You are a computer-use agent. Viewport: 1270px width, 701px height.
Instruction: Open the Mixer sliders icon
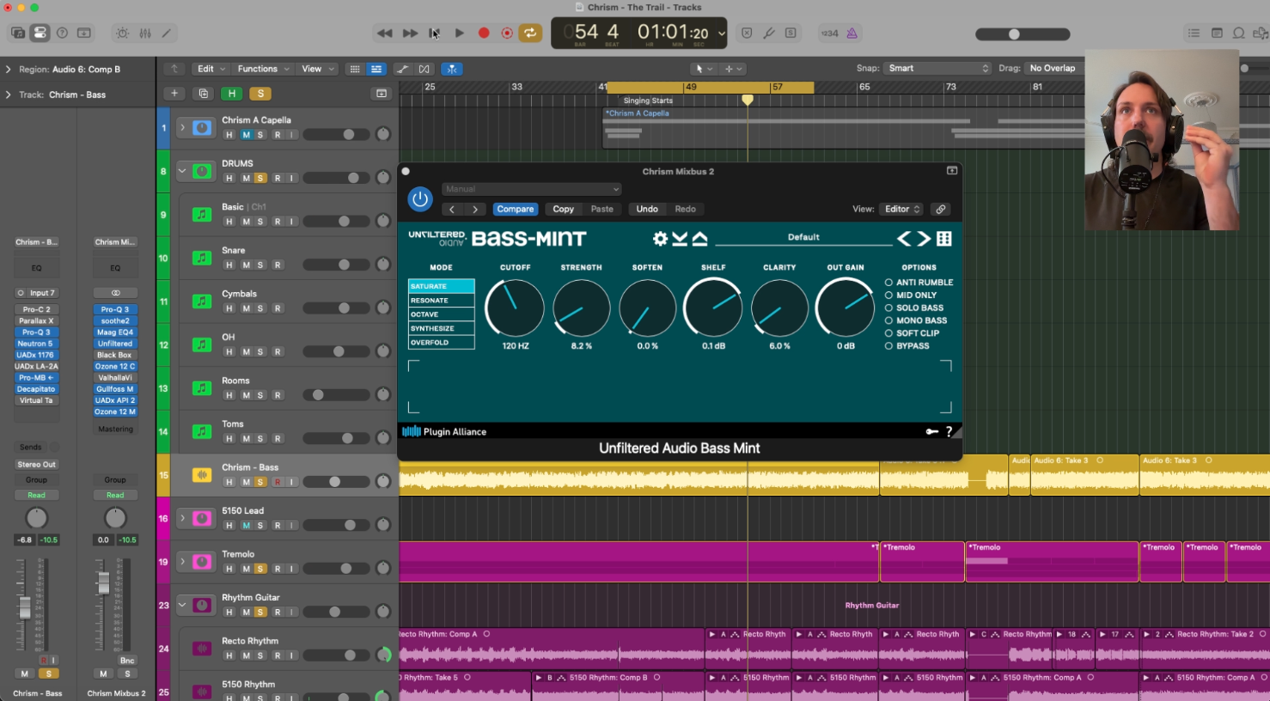pyautogui.click(x=145, y=34)
